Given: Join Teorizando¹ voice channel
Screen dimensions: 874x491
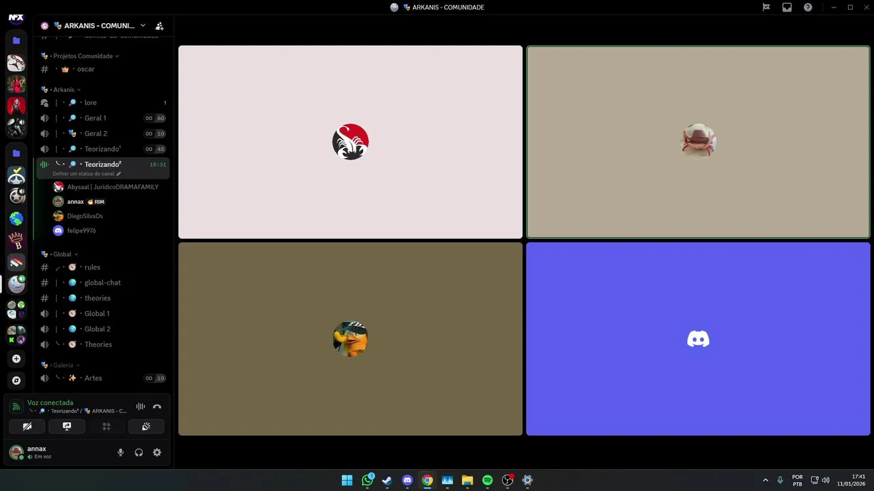Looking at the screenshot, I should pos(102,149).
